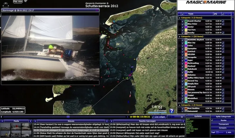Screen dimensions: 235x138
Task: Toggle the Live volgen checkbox
Action: (x=153, y=116)
